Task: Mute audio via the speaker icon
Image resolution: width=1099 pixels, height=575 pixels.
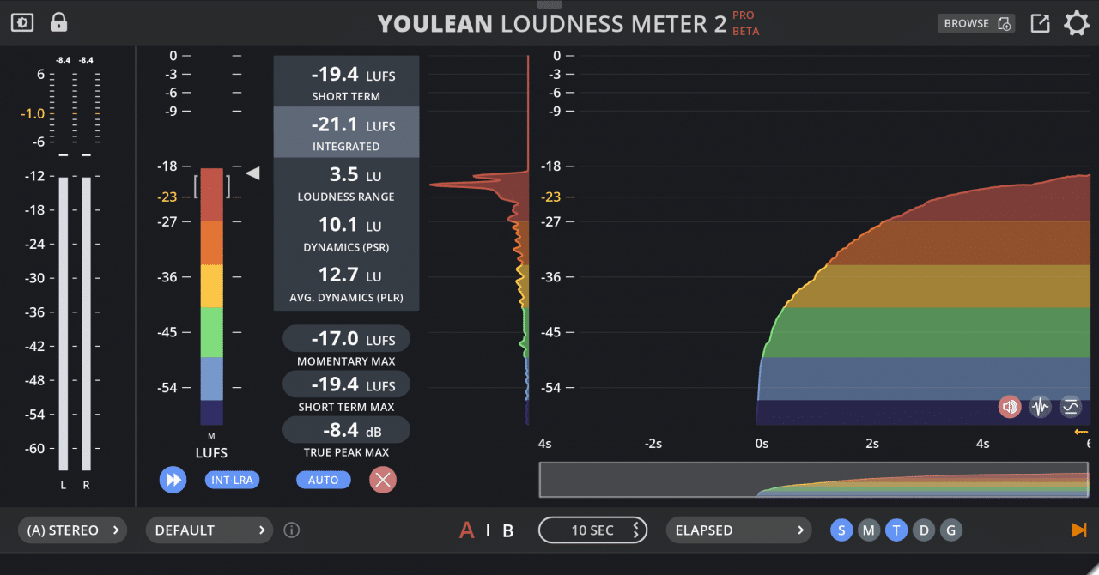Action: click(x=1010, y=406)
